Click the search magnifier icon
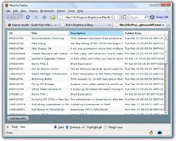This screenshot has height=141, width=176. pos(146,17)
